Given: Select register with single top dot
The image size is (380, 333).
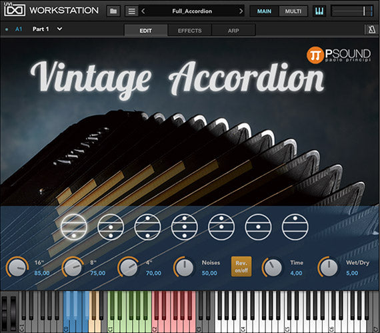Looking at the screenshot, I should point(295,227).
